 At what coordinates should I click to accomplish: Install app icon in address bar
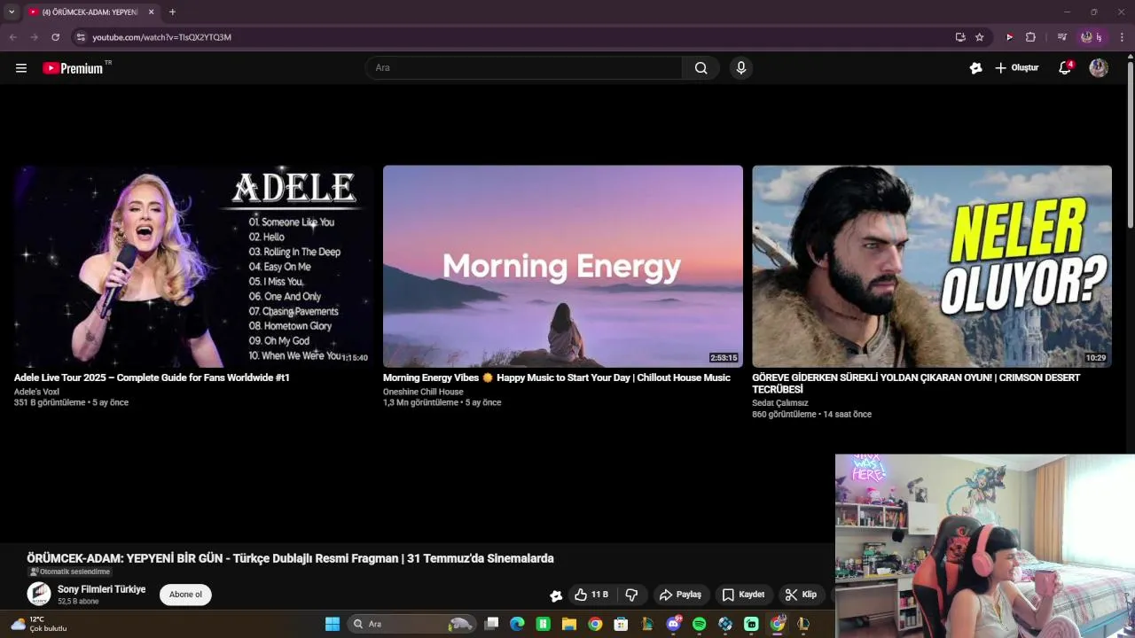(x=960, y=37)
